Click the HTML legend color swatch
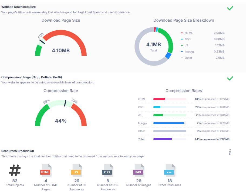Viewport: 247px width, 192px height. pos(182,33)
